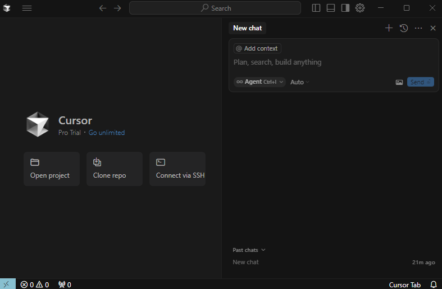Maximize the Cursor window
The height and width of the screenshot is (289, 442).
[407, 8]
